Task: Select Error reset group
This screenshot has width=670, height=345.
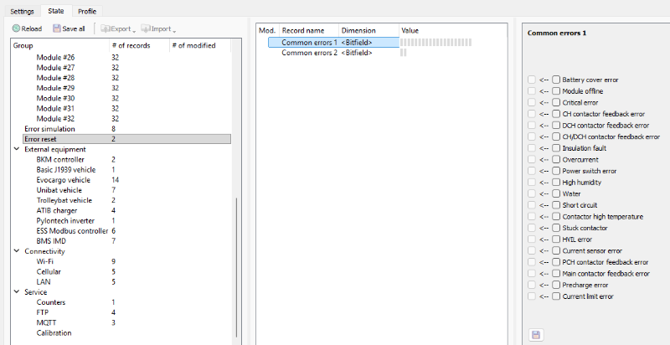Action: 127,139
